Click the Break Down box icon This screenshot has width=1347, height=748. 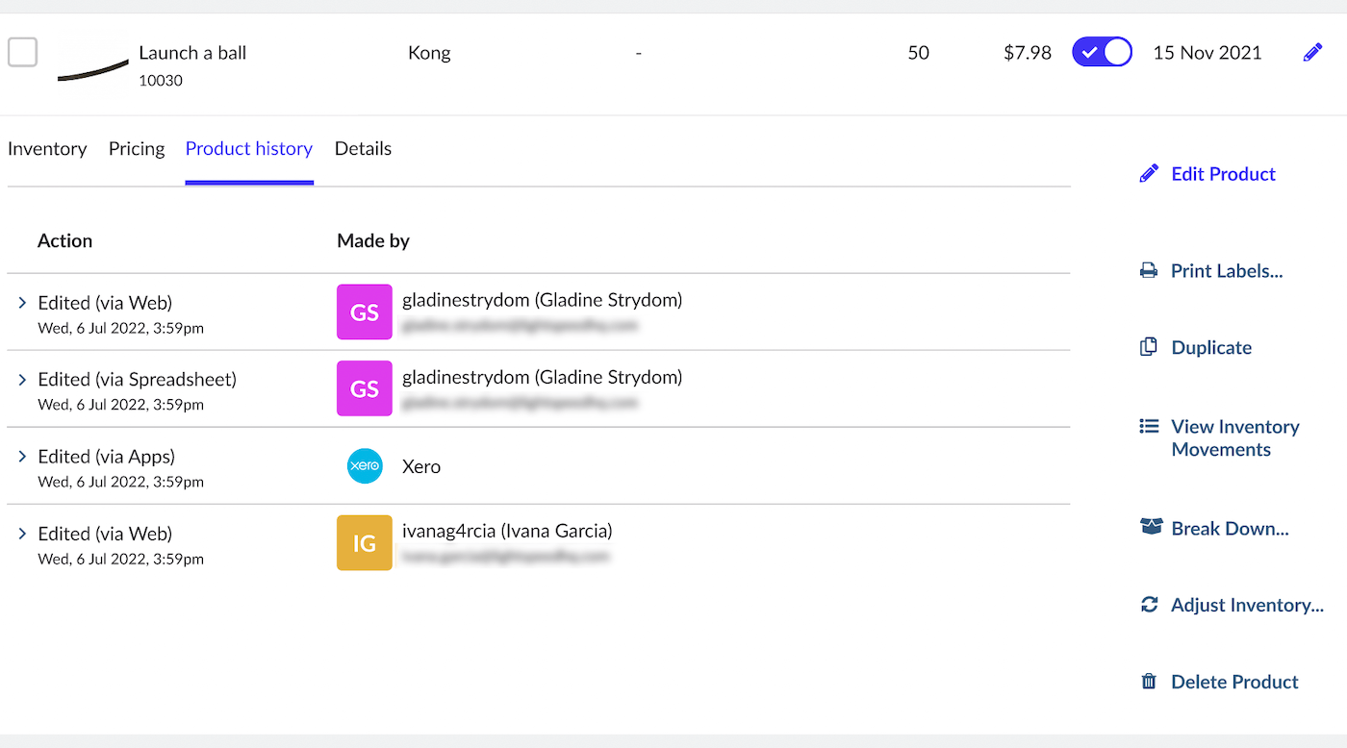pos(1151,527)
